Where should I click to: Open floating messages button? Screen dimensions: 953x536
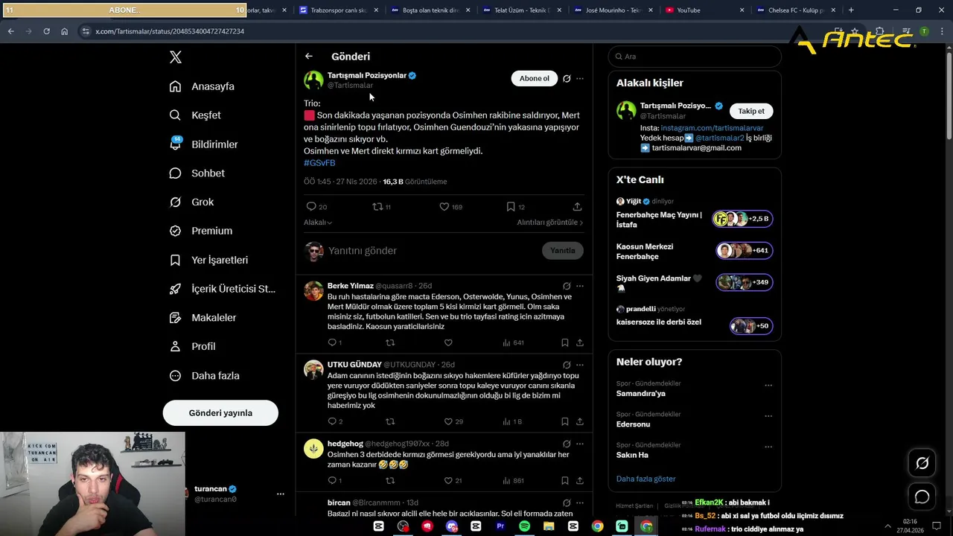click(x=922, y=497)
